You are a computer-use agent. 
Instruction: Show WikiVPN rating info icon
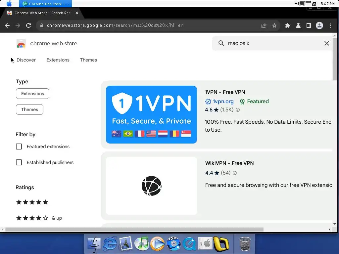coord(235,173)
